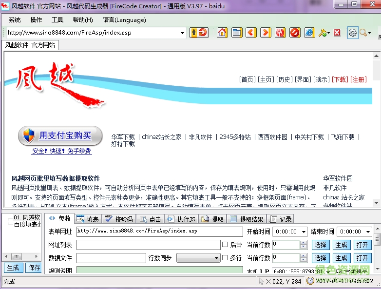This screenshot has height=289, width=381.
Task: Click the red X delete icon
Action: [337, 33]
